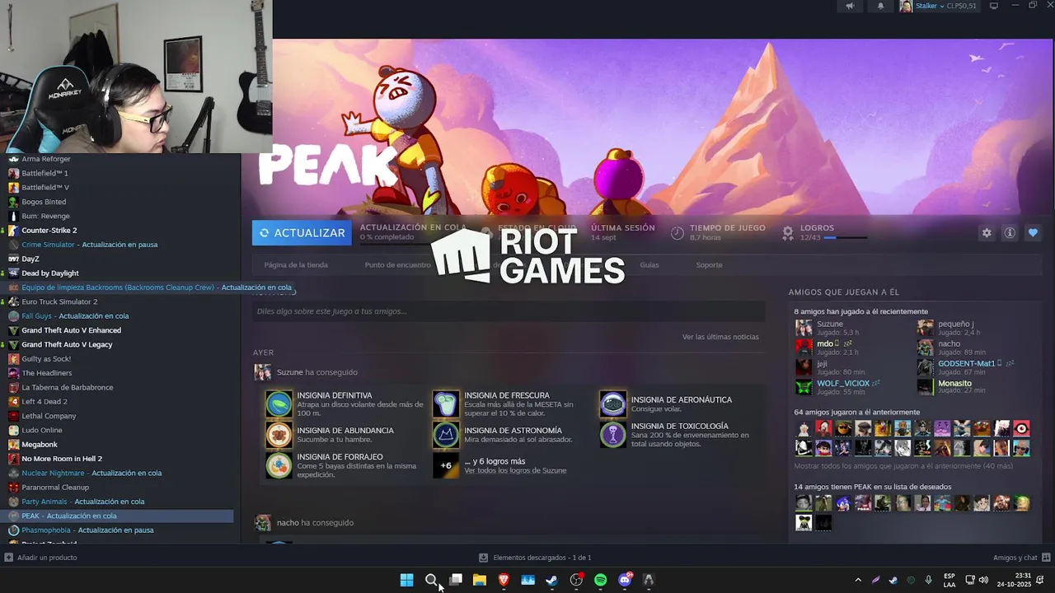
Task: Expand the system tray hidden icons chevron
Action: point(858,580)
